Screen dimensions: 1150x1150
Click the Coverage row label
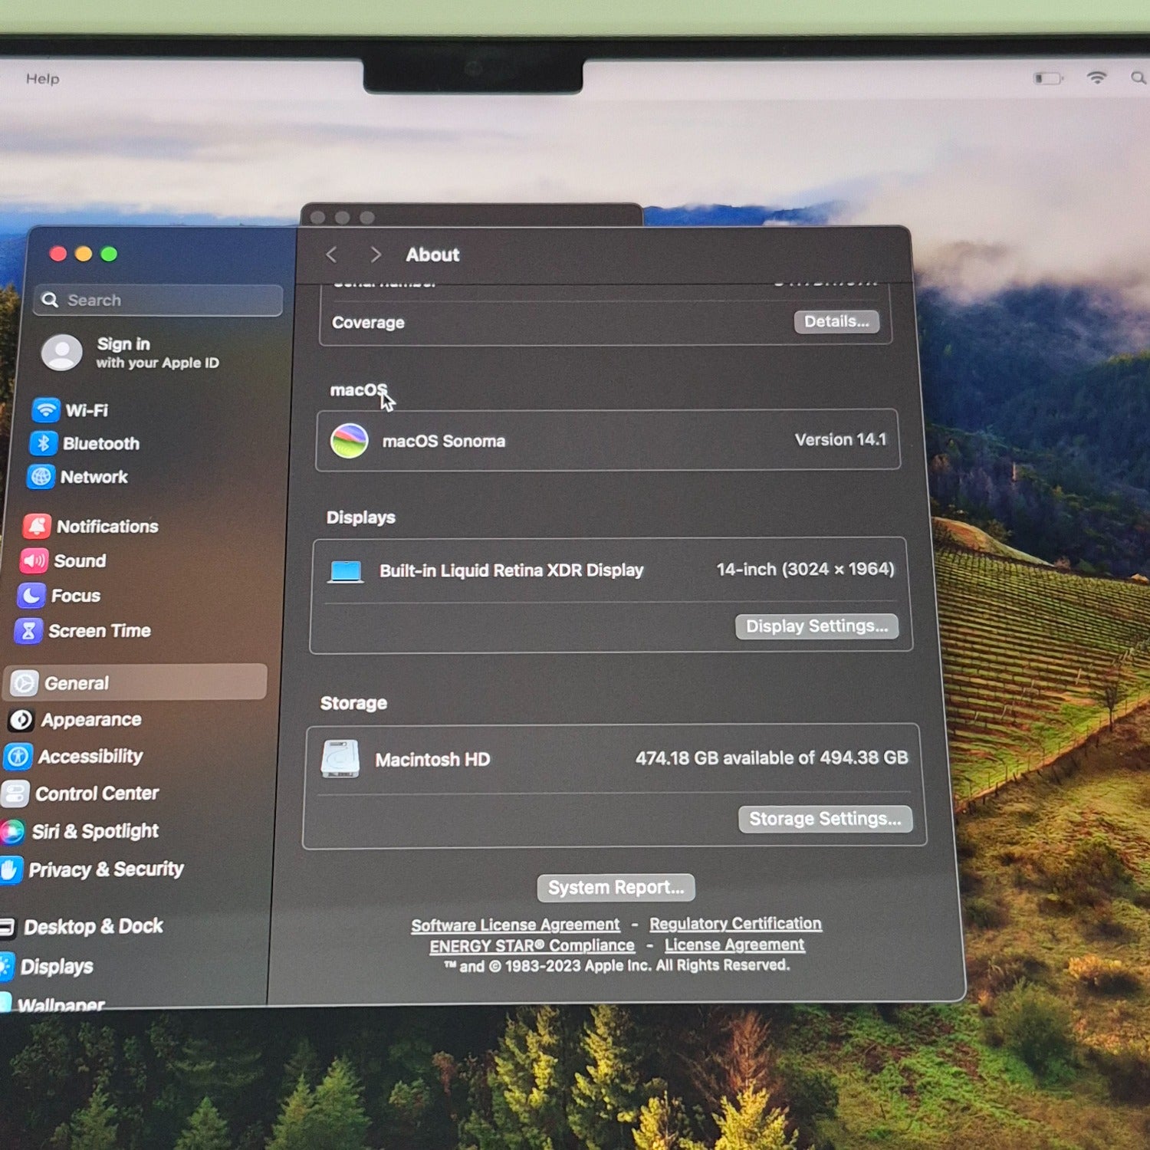coord(368,323)
